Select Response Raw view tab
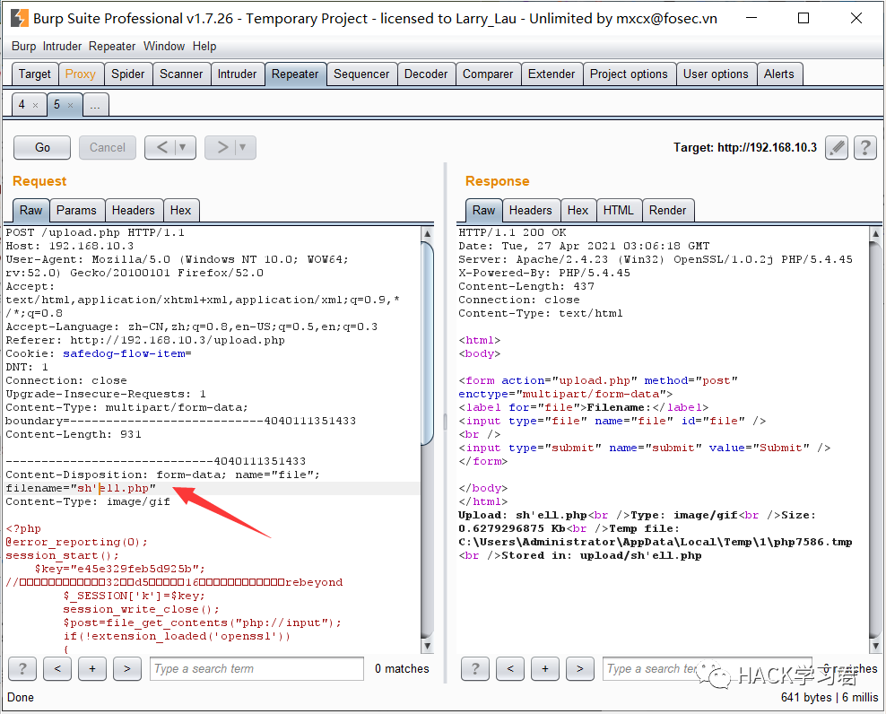Viewport: 886px width, 714px height. click(x=484, y=210)
